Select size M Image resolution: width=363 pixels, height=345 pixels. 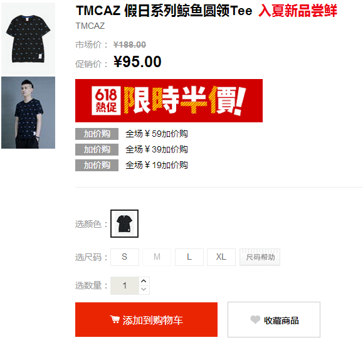[x=157, y=257]
